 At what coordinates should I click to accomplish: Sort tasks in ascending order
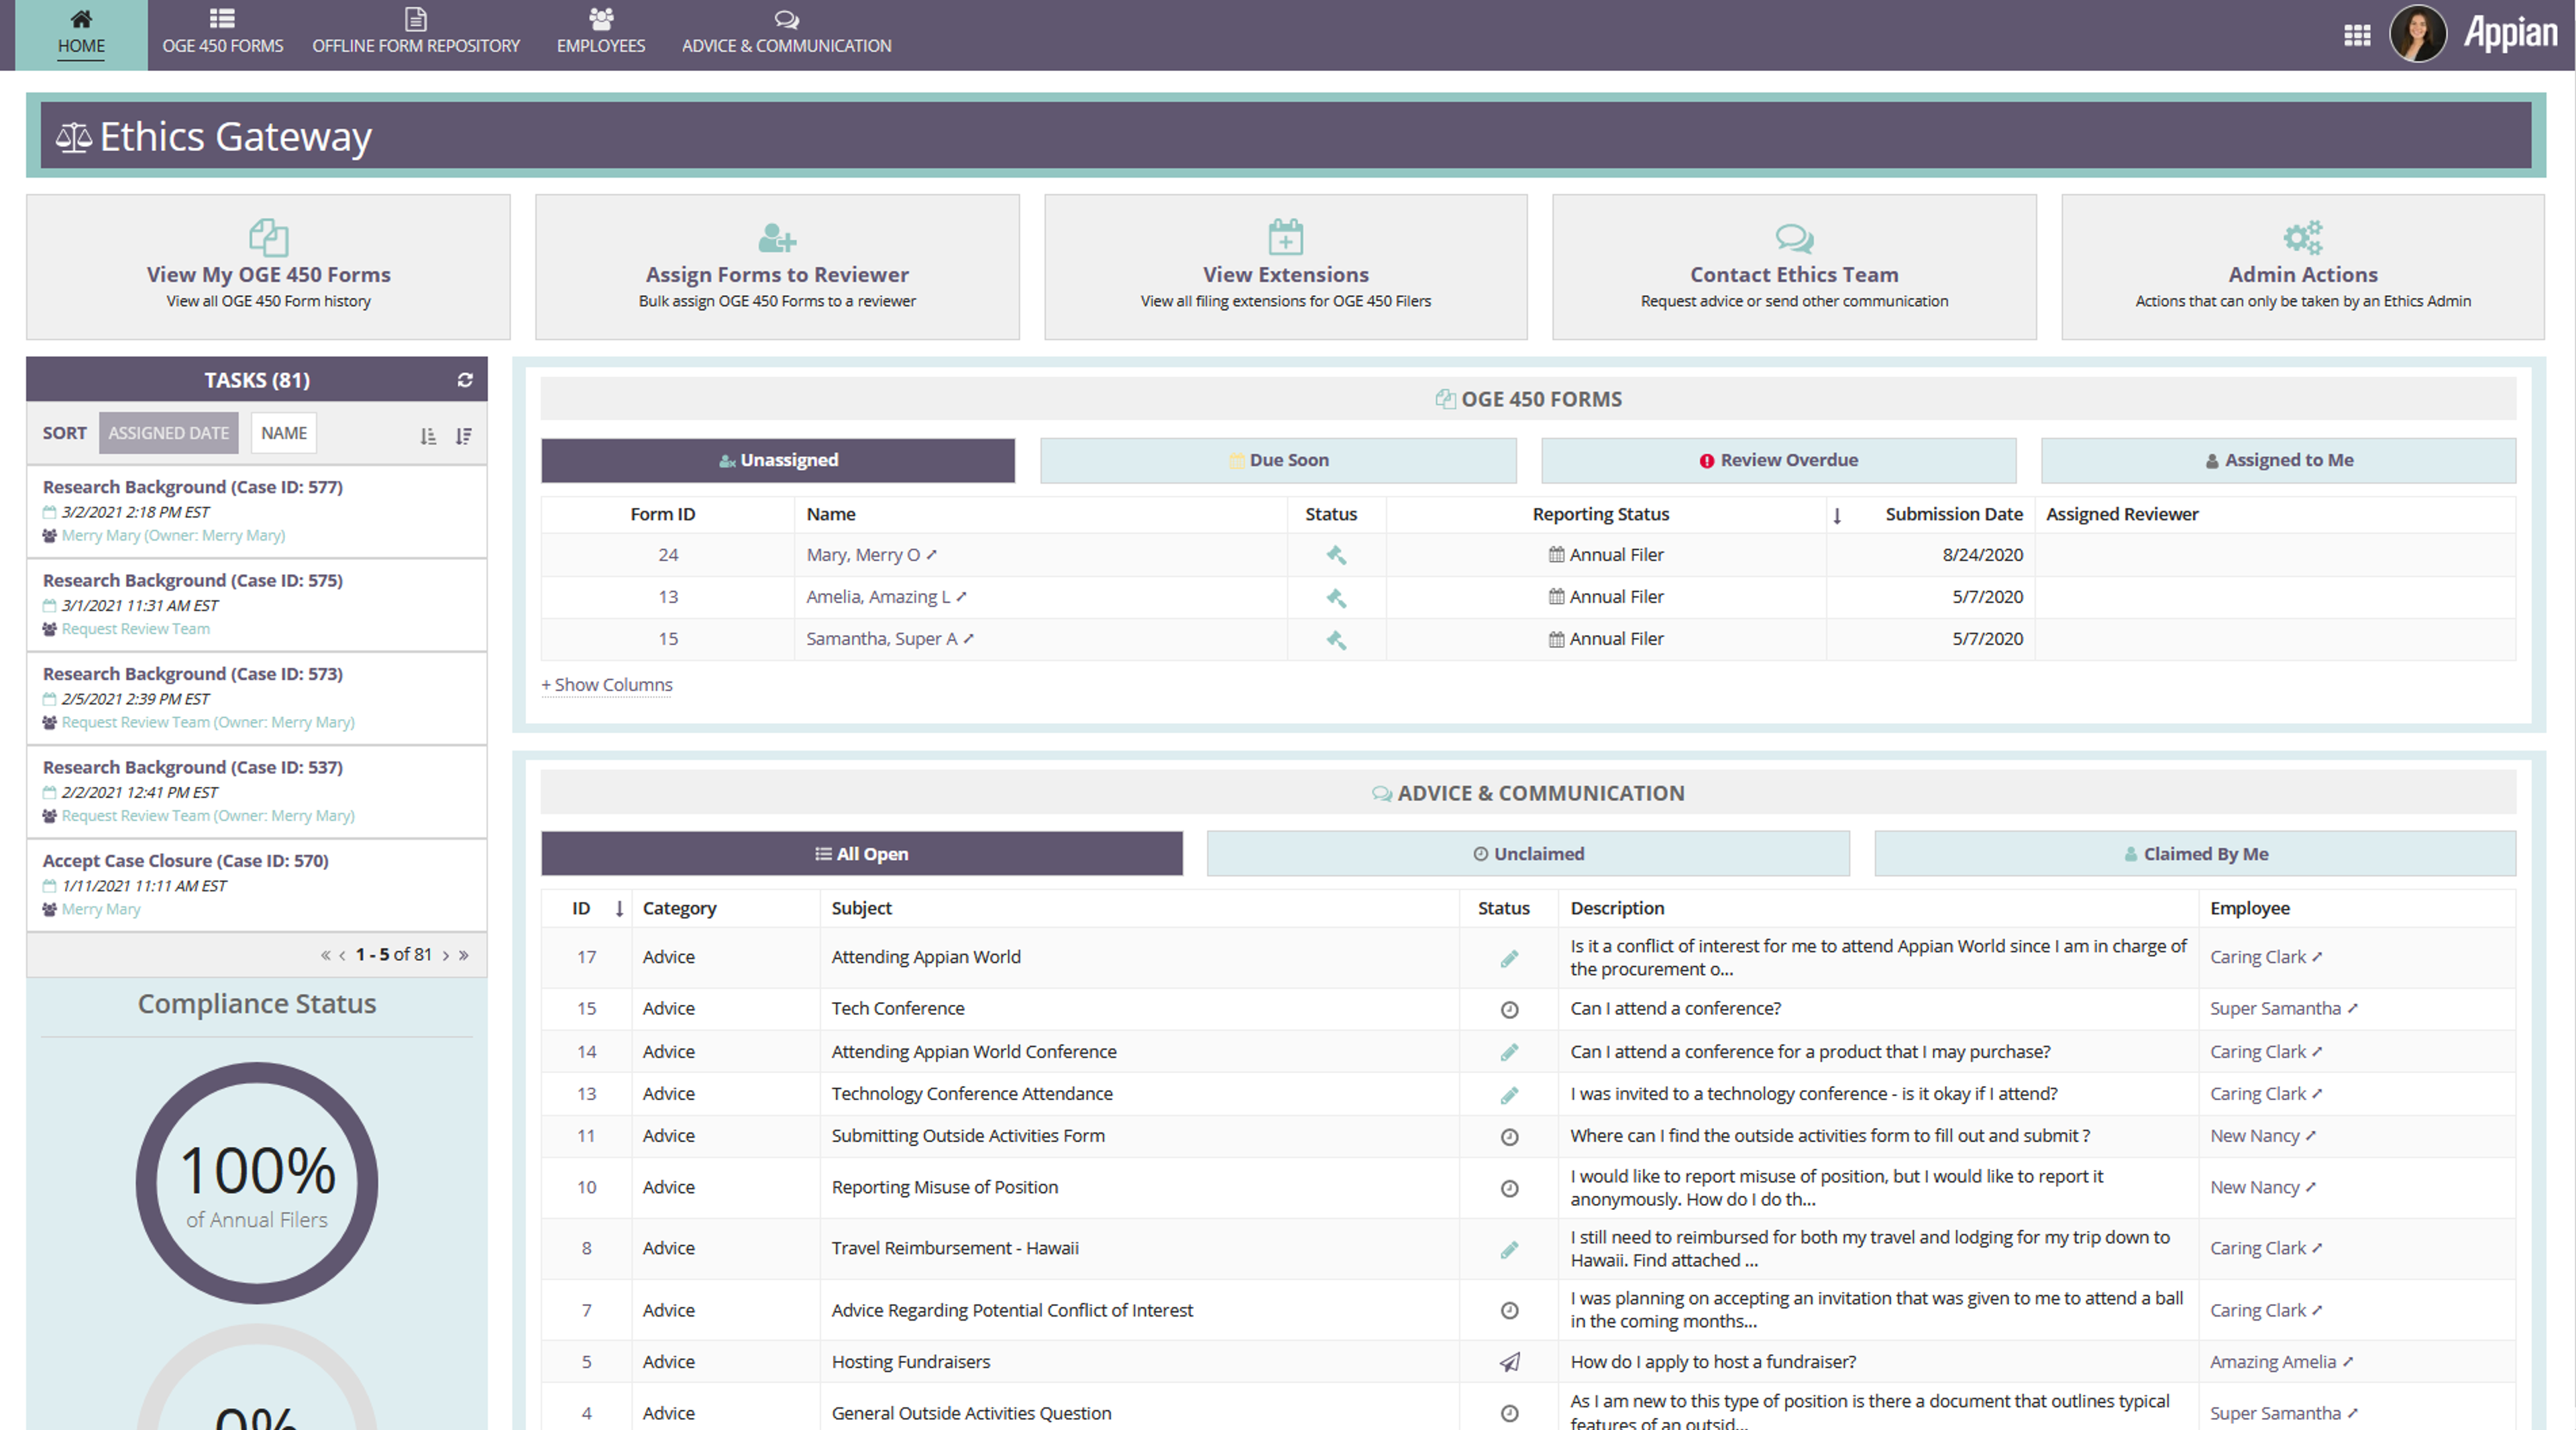pos(428,436)
